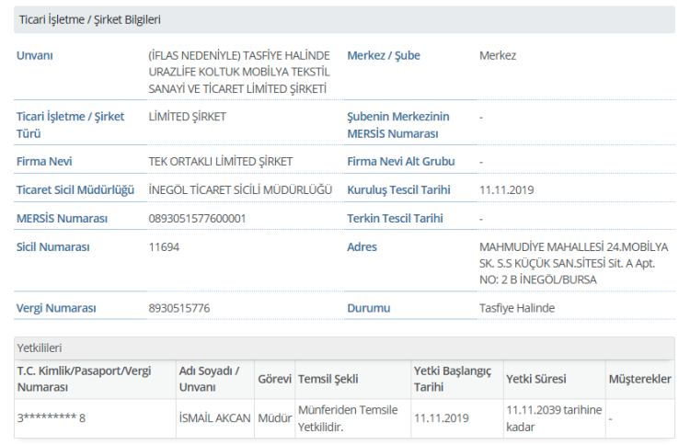
Task: Click the Müdür cell in the table
Action: tap(274, 418)
